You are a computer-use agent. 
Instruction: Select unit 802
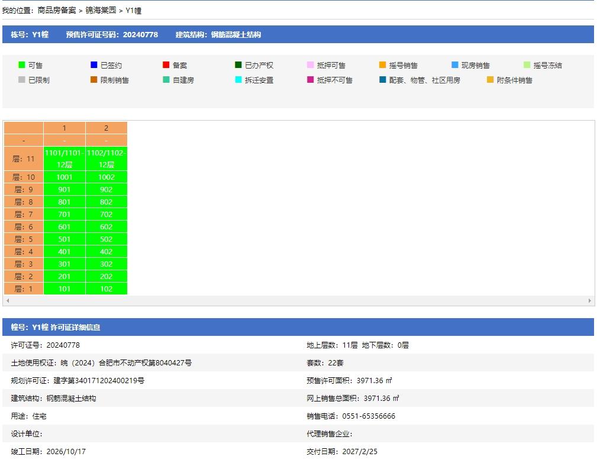pyautogui.click(x=107, y=202)
